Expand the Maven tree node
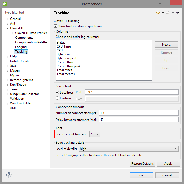Screen dimensions: 184x184 click(7, 71)
